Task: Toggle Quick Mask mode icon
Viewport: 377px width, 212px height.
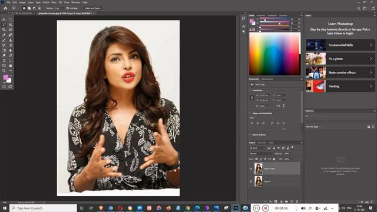Action: (4, 87)
